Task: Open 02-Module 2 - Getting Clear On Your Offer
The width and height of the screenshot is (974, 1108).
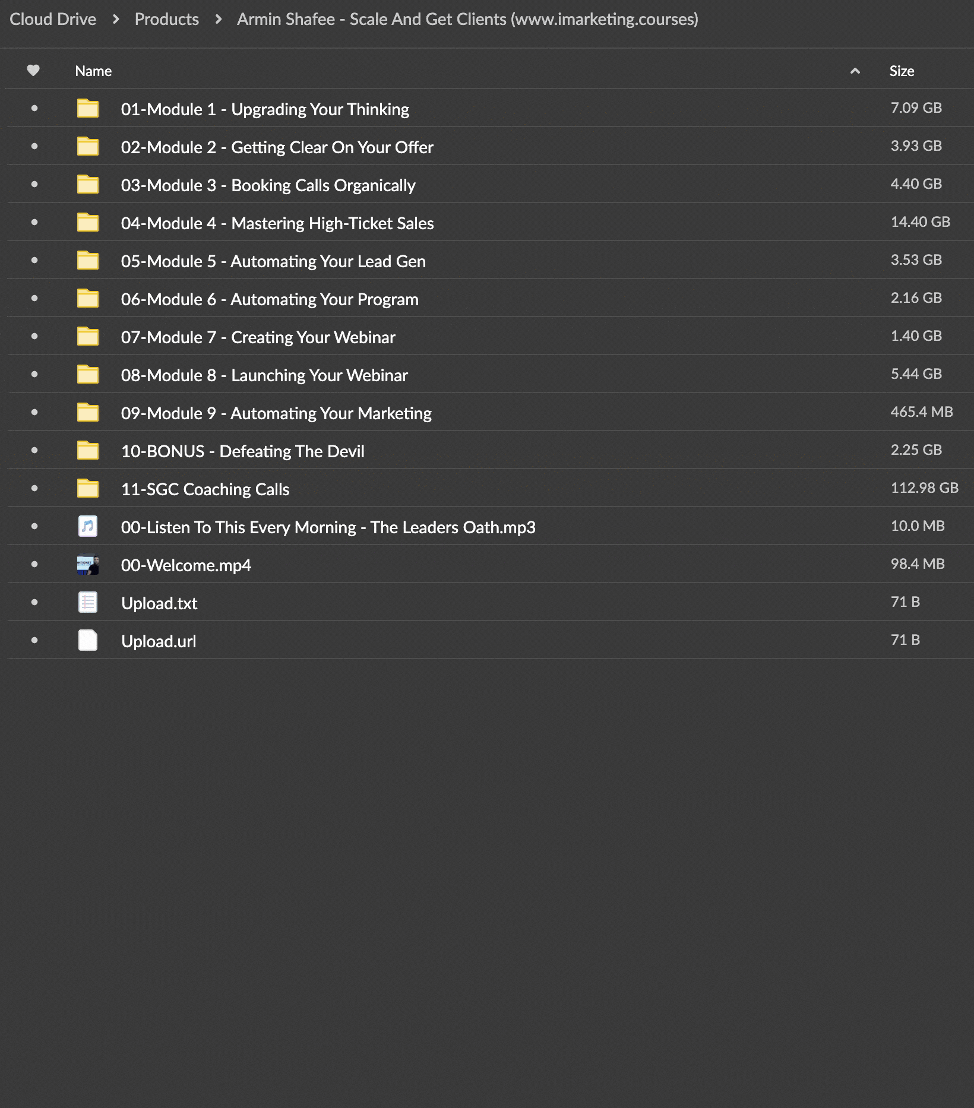Action: click(x=277, y=147)
